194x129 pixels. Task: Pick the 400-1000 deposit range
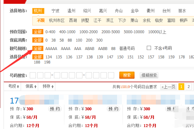[x=67, y=32]
